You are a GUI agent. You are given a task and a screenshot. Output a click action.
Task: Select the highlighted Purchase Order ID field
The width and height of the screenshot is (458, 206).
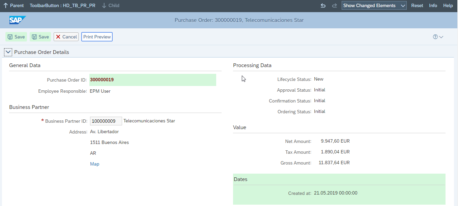[152, 80]
